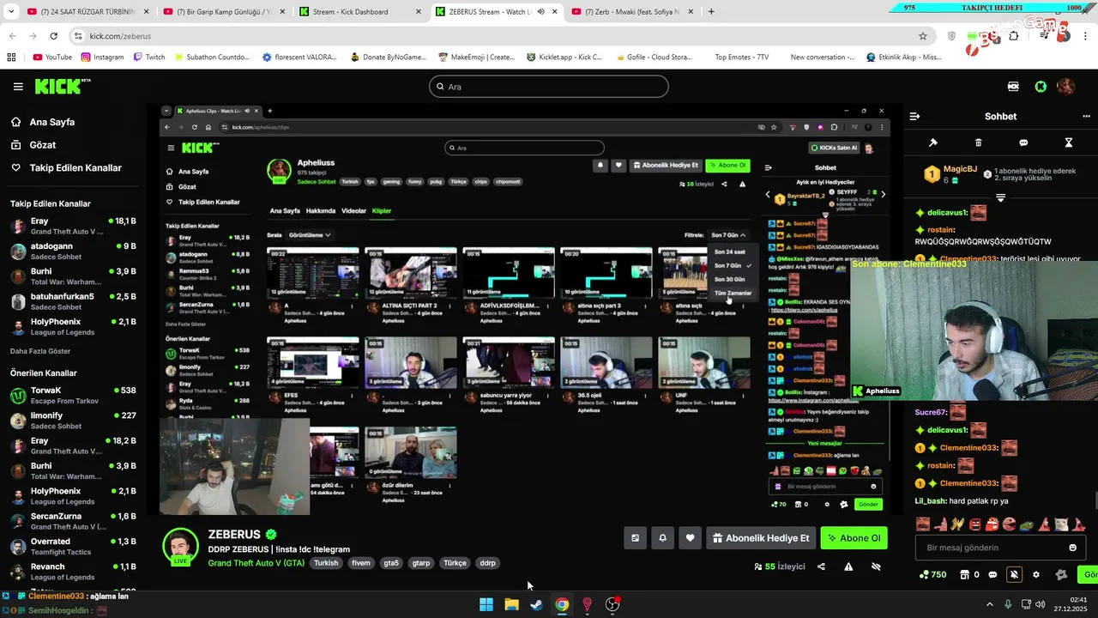Click the speech bubble icon under Sohbet
Screen dimensions: 1098x618
coord(1023,142)
